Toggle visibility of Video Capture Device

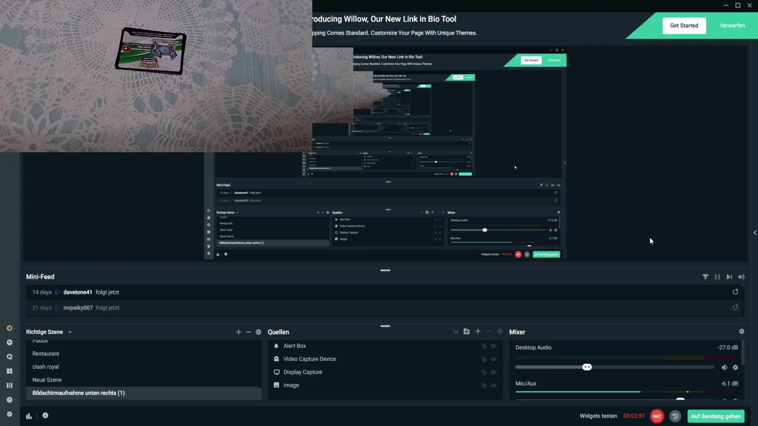[x=493, y=359]
